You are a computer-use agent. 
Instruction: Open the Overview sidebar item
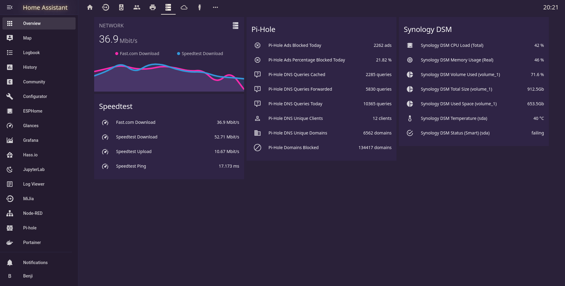(39, 23)
